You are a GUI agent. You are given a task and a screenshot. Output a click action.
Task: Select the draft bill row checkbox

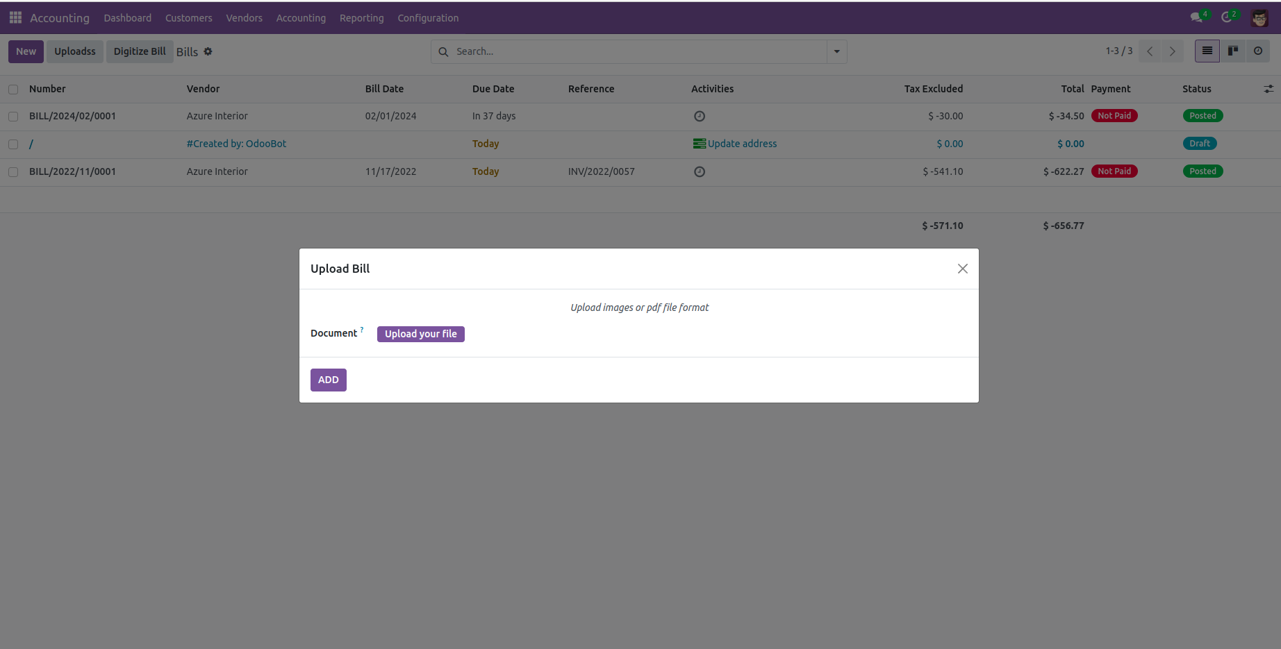tap(13, 144)
